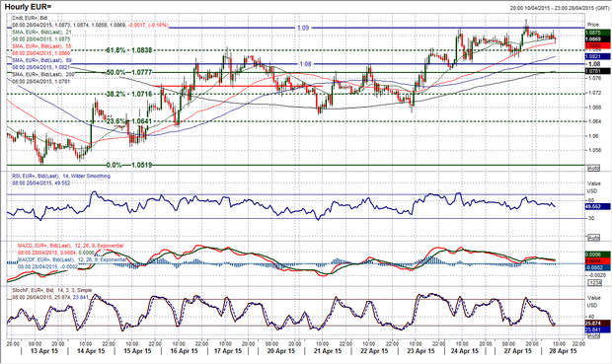Image resolution: width=612 pixels, height=364 pixels.
Task: Click the green 1.0875 price tag
Action: click(x=597, y=34)
